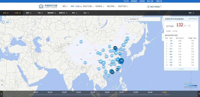200x97 pixels.
Task: Click the 下载APP赢奖励 button
Action: pos(154,7)
